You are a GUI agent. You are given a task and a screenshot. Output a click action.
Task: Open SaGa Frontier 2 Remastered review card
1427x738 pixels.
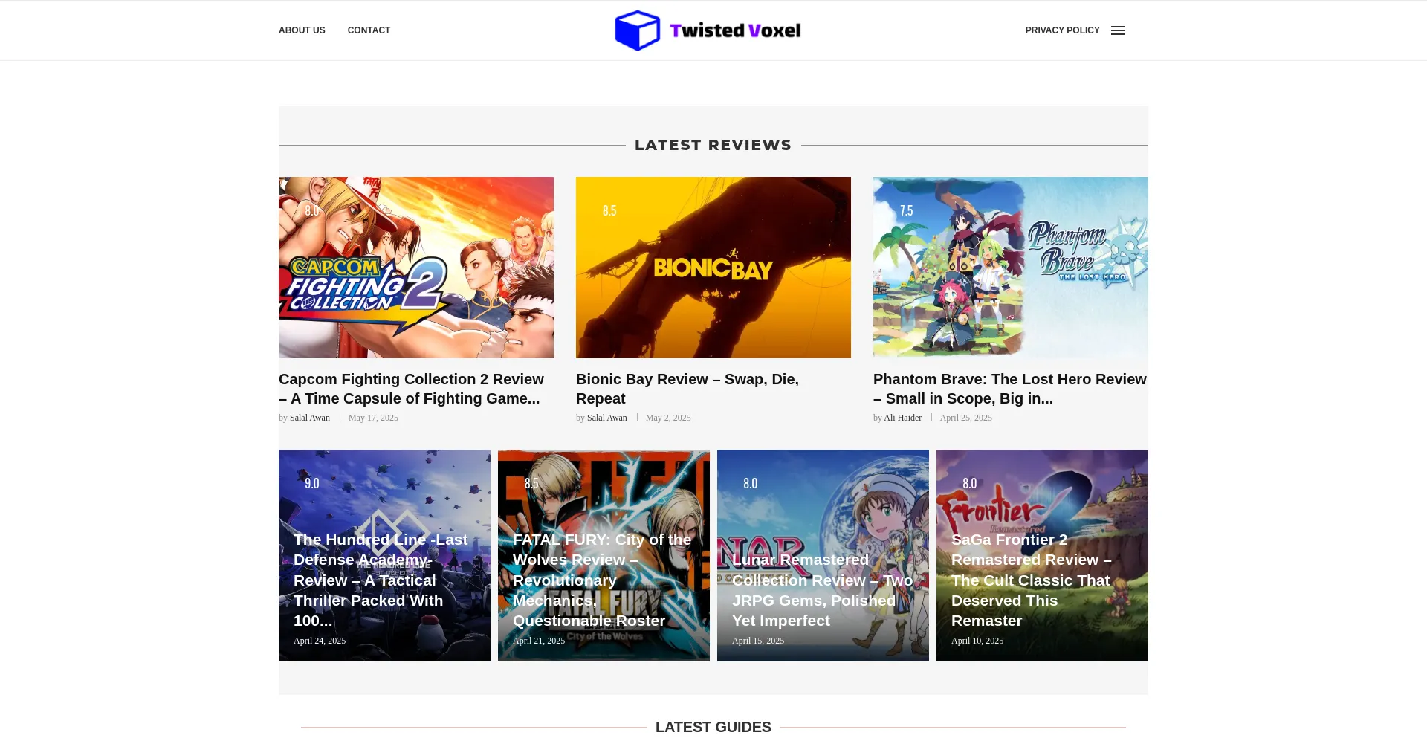[1042, 555]
